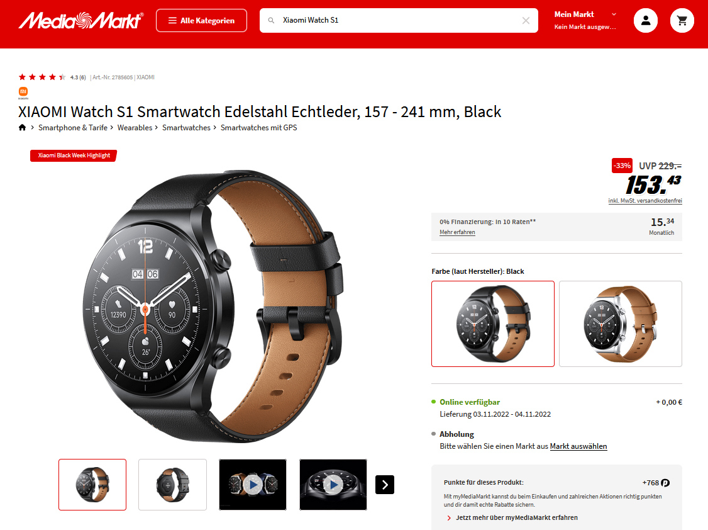Screen dimensions: 708x530
Task: Clear the search field with X icon
Action: (x=526, y=20)
